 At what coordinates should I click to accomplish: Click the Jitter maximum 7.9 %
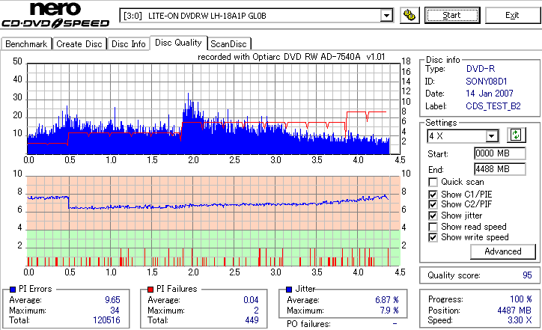click(389, 311)
